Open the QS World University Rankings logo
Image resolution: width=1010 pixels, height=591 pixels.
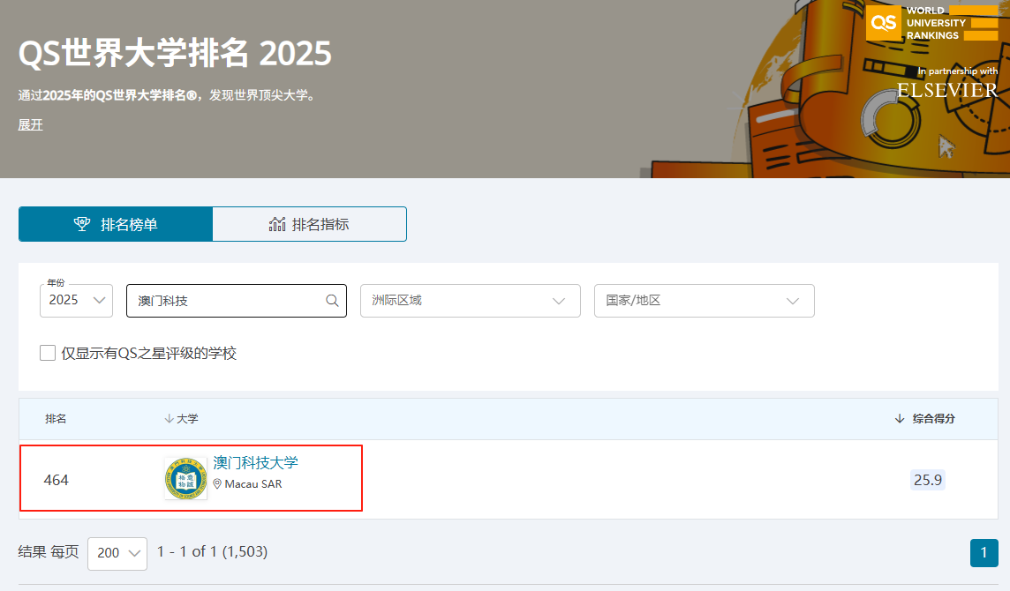tap(931, 23)
